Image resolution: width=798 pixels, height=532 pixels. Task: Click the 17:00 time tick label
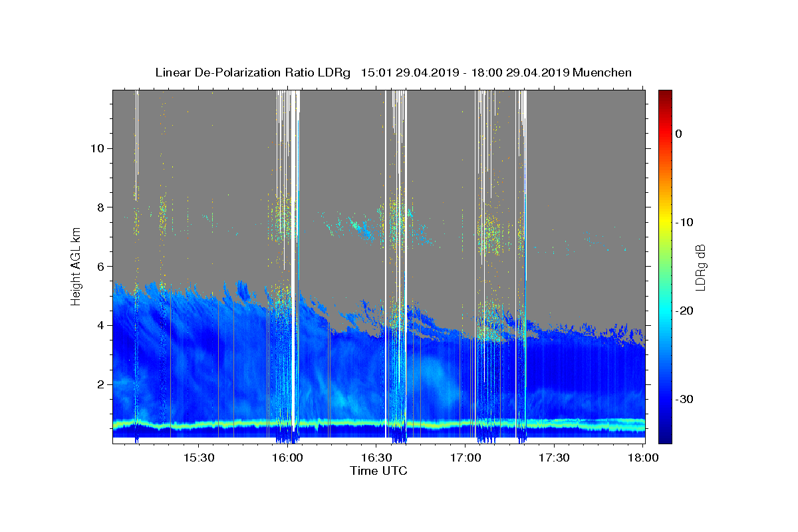pos(465,458)
